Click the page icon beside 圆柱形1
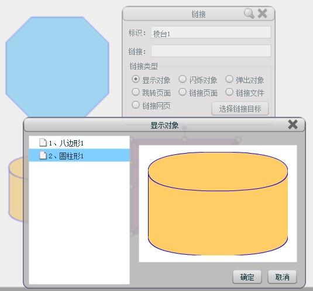The image size is (313, 291). 43,155
